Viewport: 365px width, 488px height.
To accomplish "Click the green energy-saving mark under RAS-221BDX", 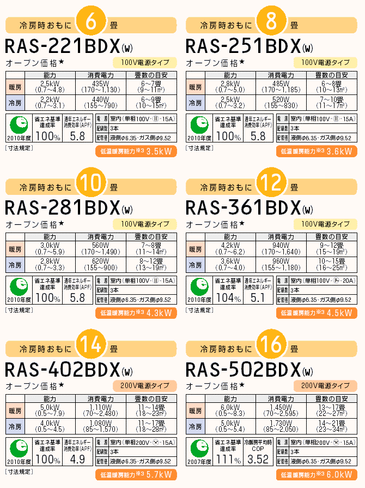I will pyautogui.click(x=19, y=125).
